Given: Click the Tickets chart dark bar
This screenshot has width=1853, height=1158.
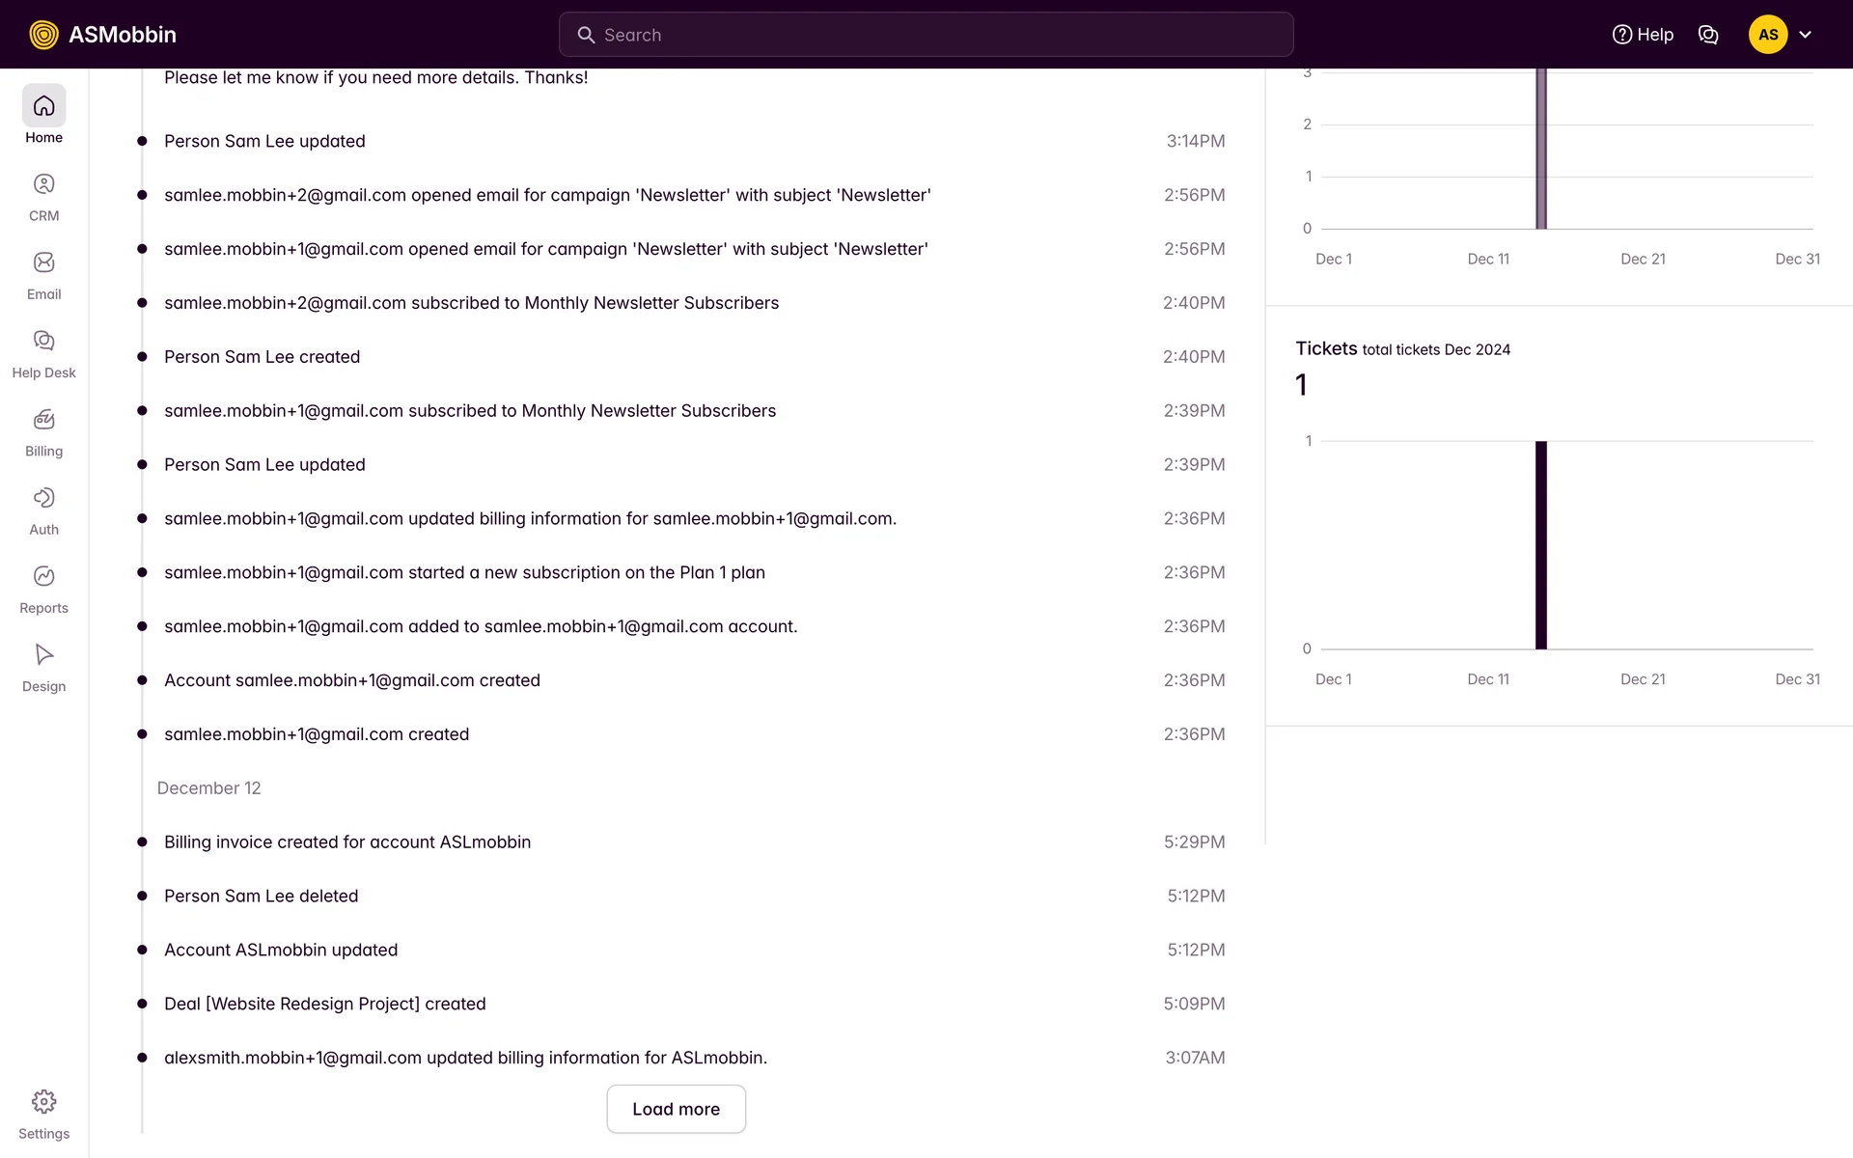Looking at the screenshot, I should point(1541,545).
